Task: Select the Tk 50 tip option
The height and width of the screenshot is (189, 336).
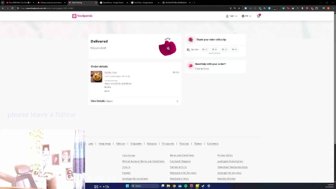Action: (234, 50)
